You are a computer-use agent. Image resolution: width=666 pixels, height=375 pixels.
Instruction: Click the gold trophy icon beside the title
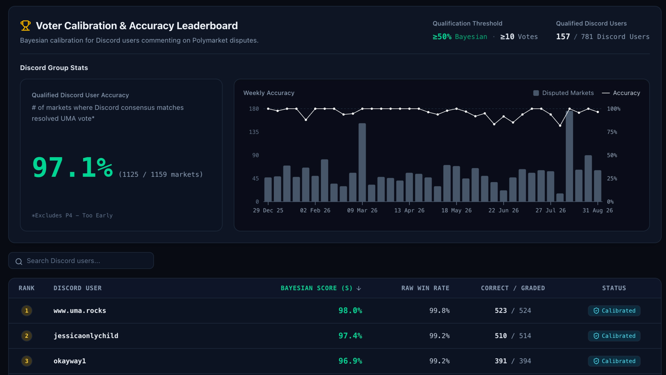coord(25,25)
